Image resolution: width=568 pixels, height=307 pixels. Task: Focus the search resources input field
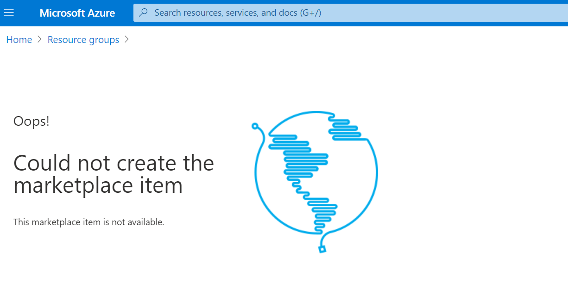click(351, 12)
